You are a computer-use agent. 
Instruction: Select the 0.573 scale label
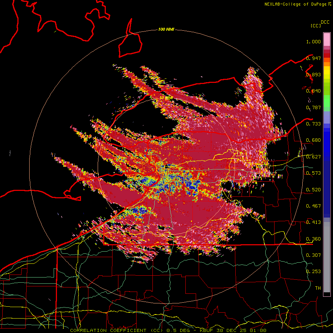(313, 173)
